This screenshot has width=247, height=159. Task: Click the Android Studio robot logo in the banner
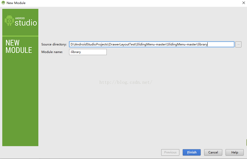point(9,20)
